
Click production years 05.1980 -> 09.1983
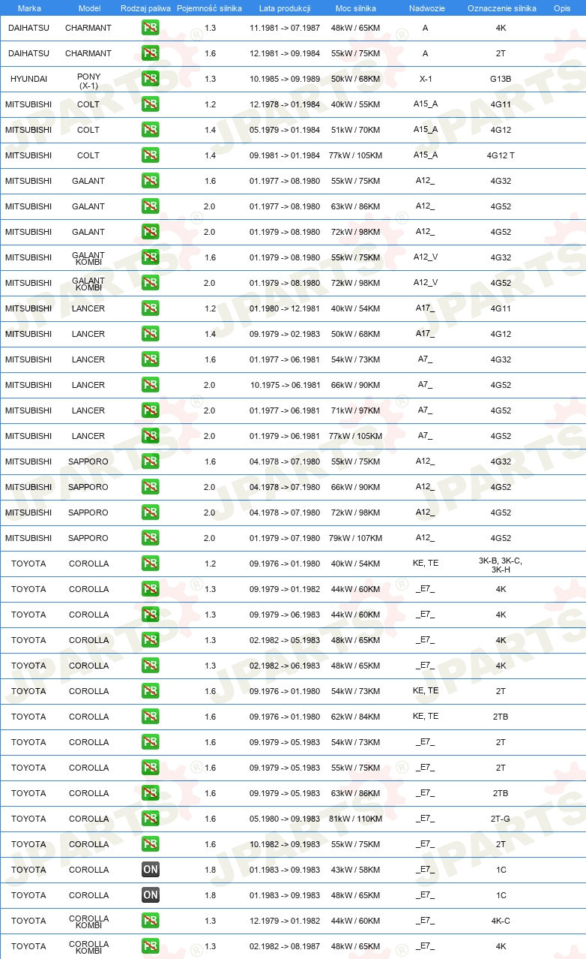(x=285, y=819)
